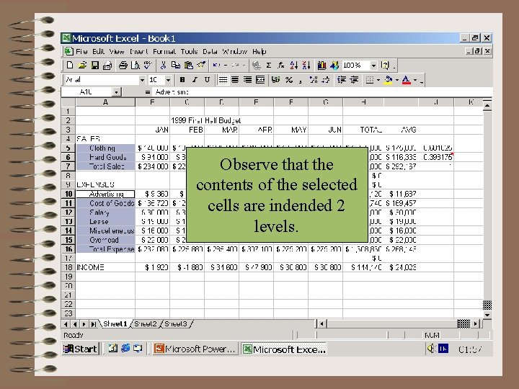Viewport: 519px width, 389px height.
Task: Click Internet Explorer quick launch icon
Action: (125, 349)
